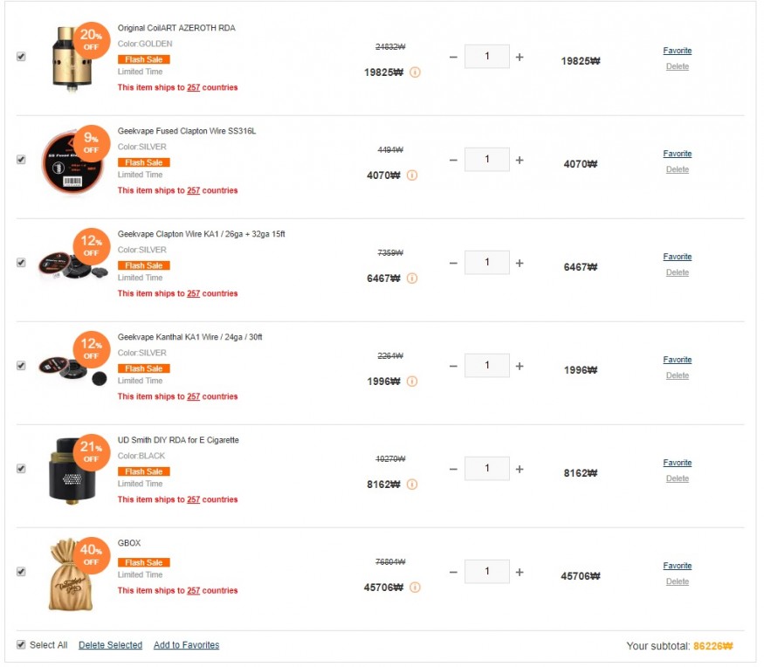Click info icon beside Clapton Wire KA1 price

pyautogui.click(x=412, y=278)
